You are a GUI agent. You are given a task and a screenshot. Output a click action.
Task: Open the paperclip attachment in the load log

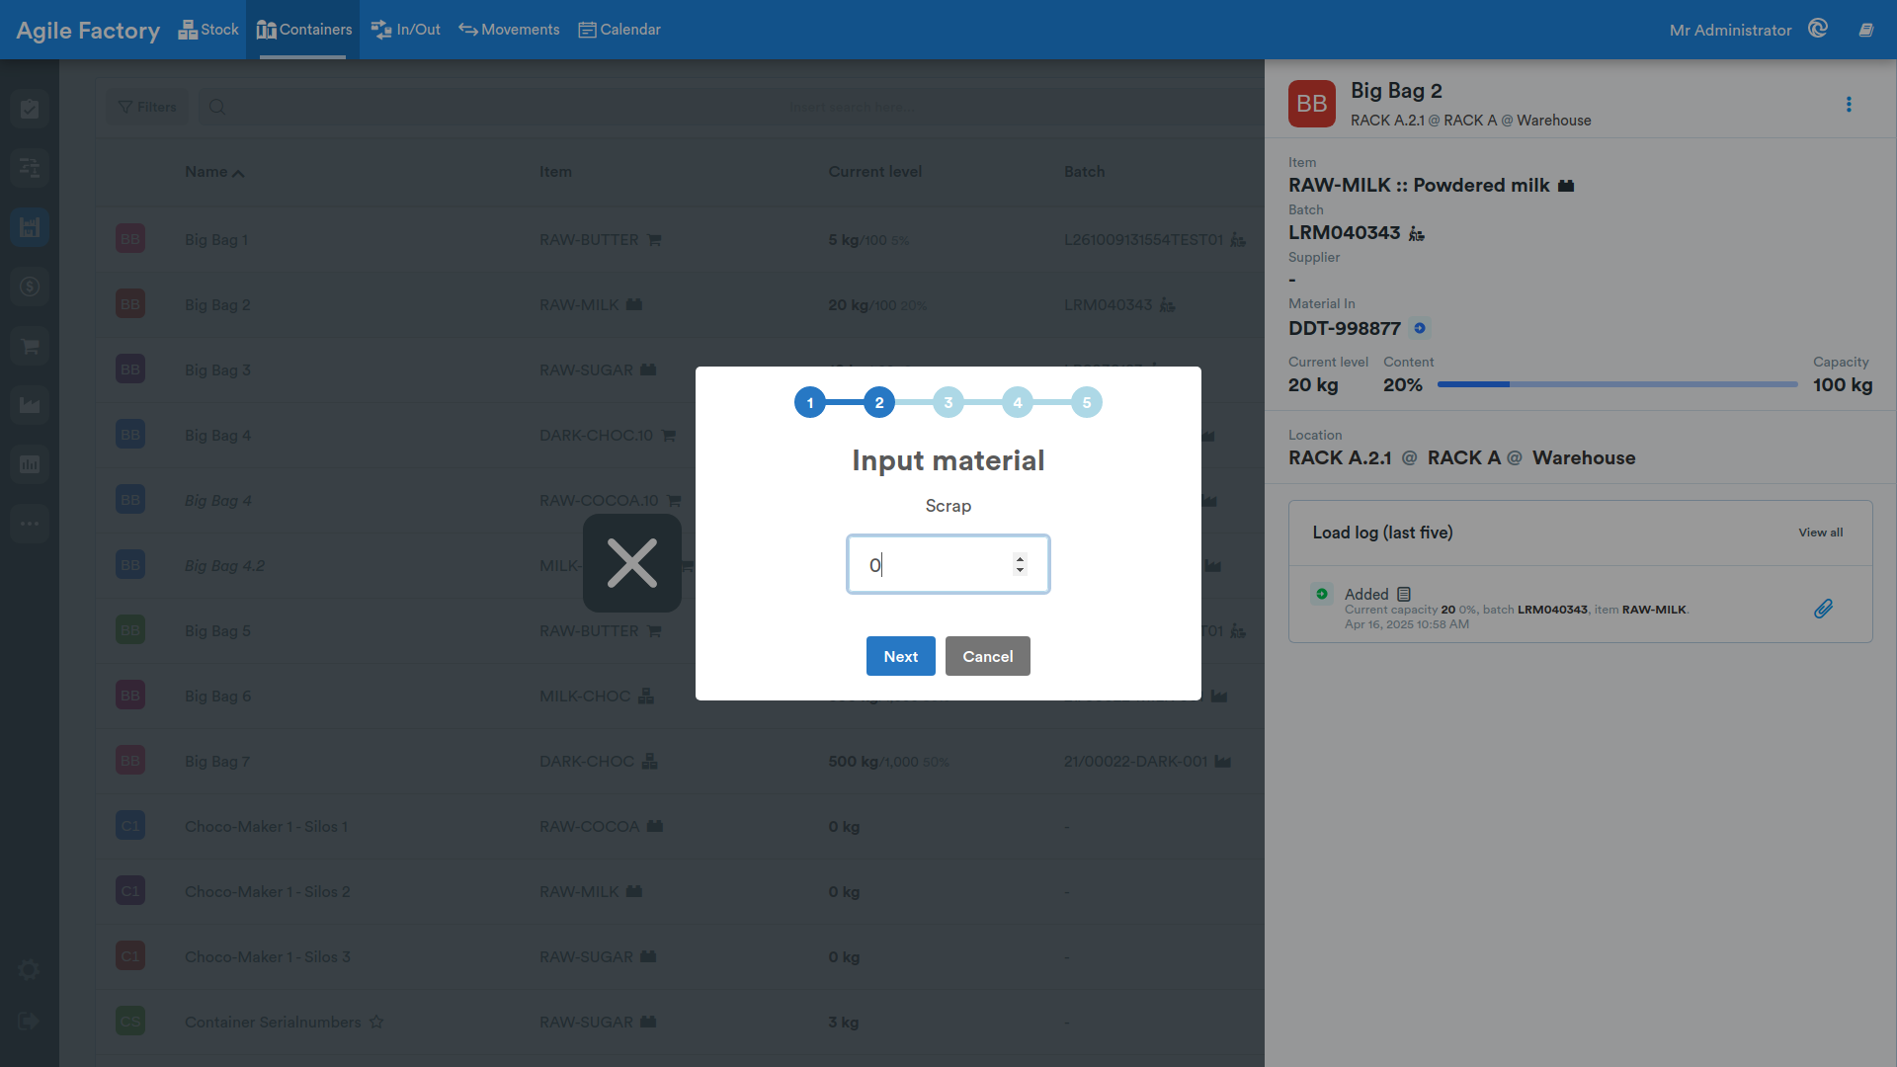(1824, 609)
